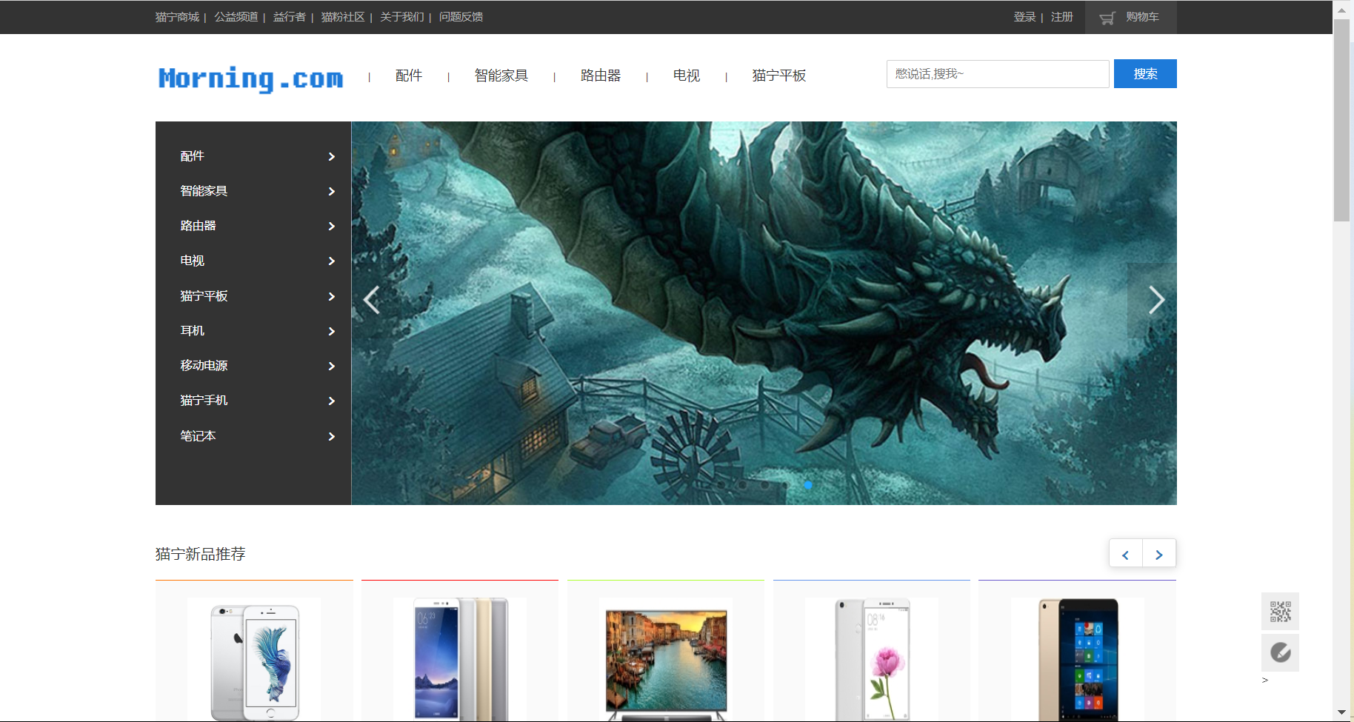Click the Morning.com logo

click(251, 78)
